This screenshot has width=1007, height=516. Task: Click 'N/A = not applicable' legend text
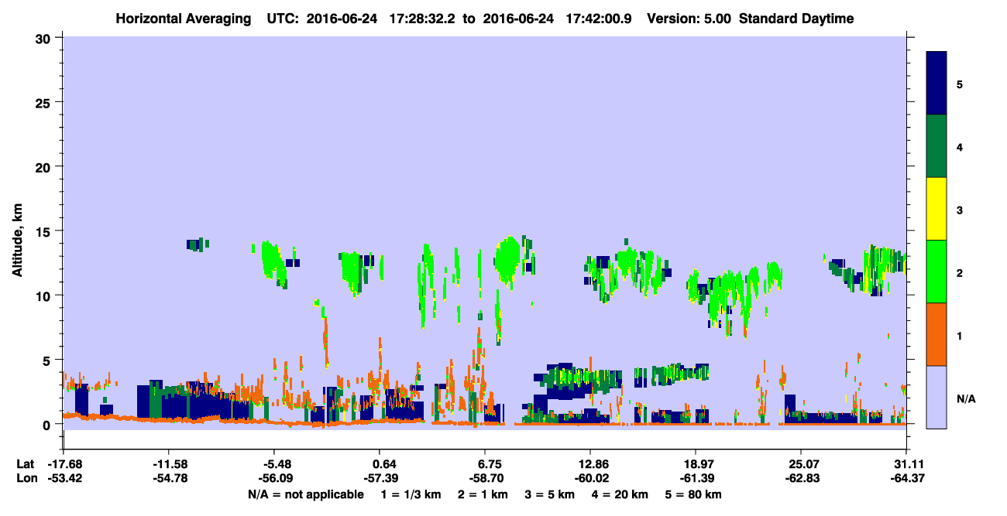coord(305,494)
